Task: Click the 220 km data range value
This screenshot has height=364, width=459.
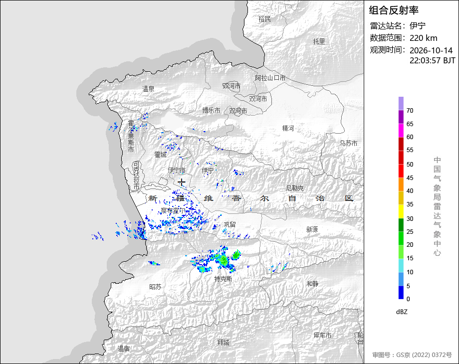Action: click(423, 38)
